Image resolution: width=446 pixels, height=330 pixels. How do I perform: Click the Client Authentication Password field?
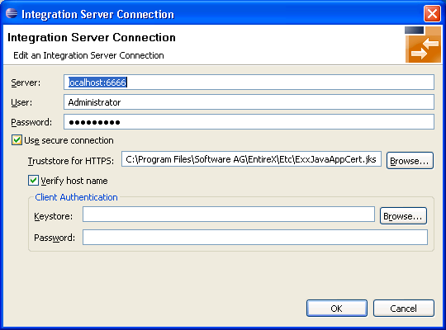(x=255, y=238)
